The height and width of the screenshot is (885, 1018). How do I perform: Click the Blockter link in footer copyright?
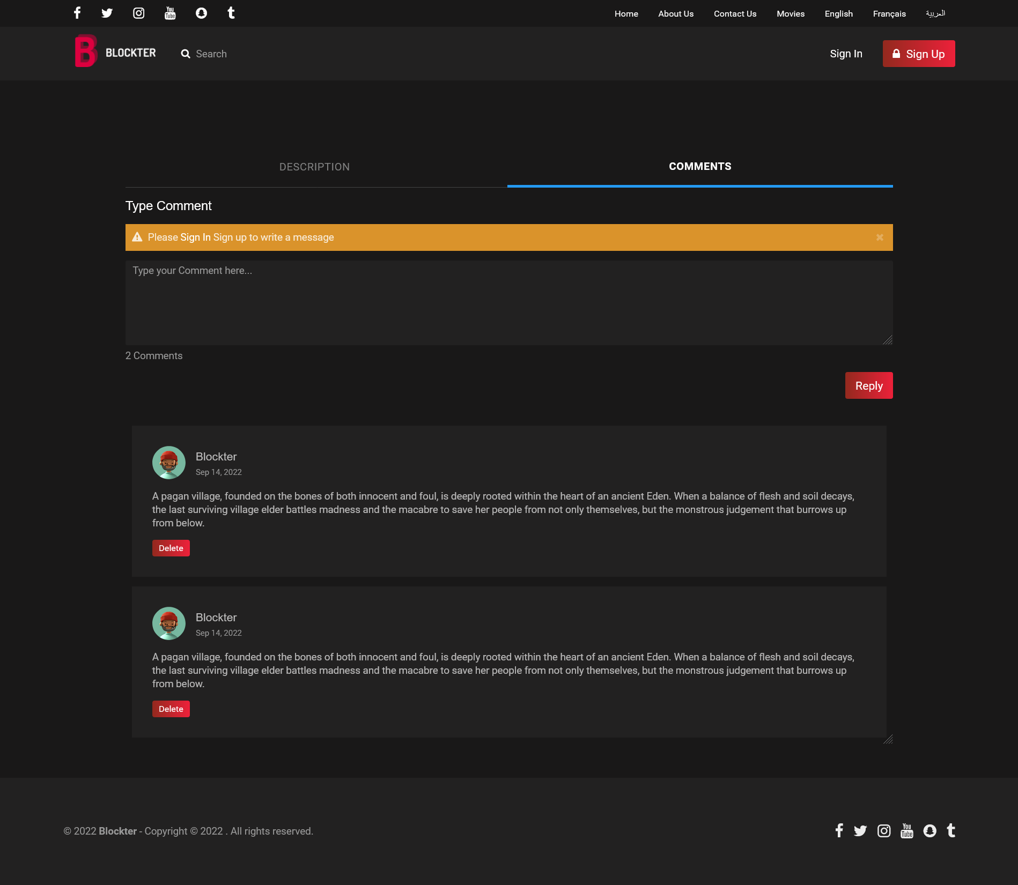[117, 831]
